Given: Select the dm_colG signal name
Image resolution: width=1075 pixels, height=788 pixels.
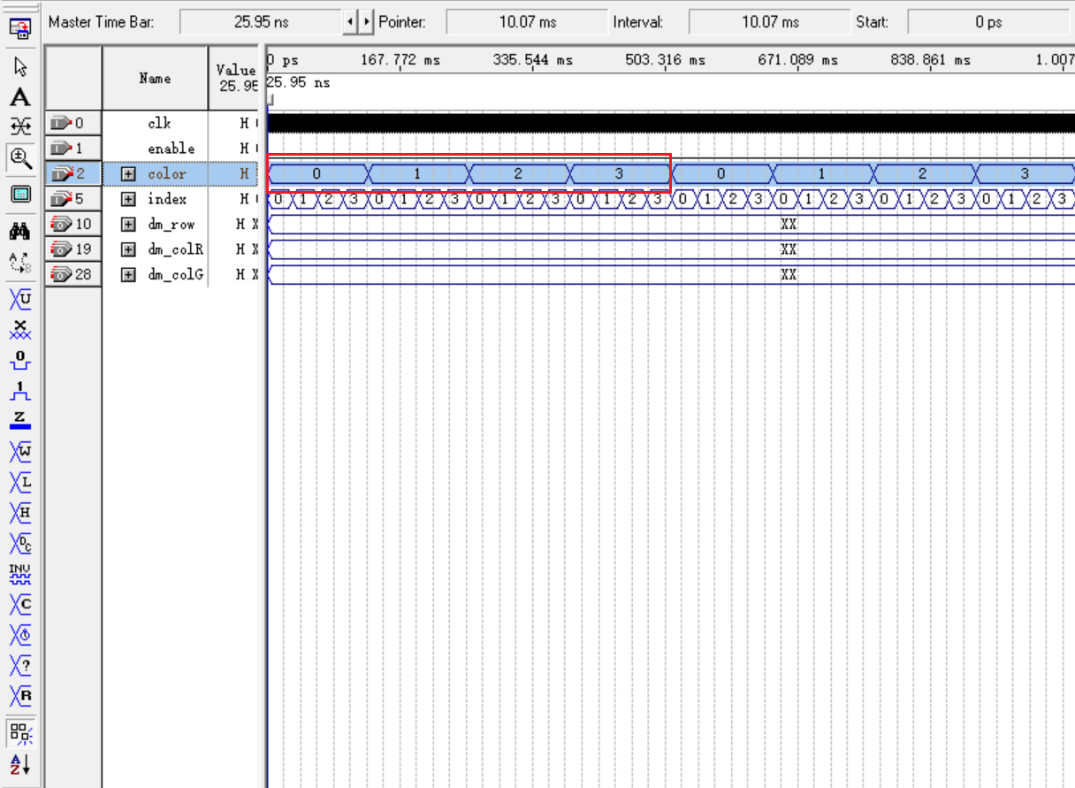Looking at the screenshot, I should (x=175, y=275).
